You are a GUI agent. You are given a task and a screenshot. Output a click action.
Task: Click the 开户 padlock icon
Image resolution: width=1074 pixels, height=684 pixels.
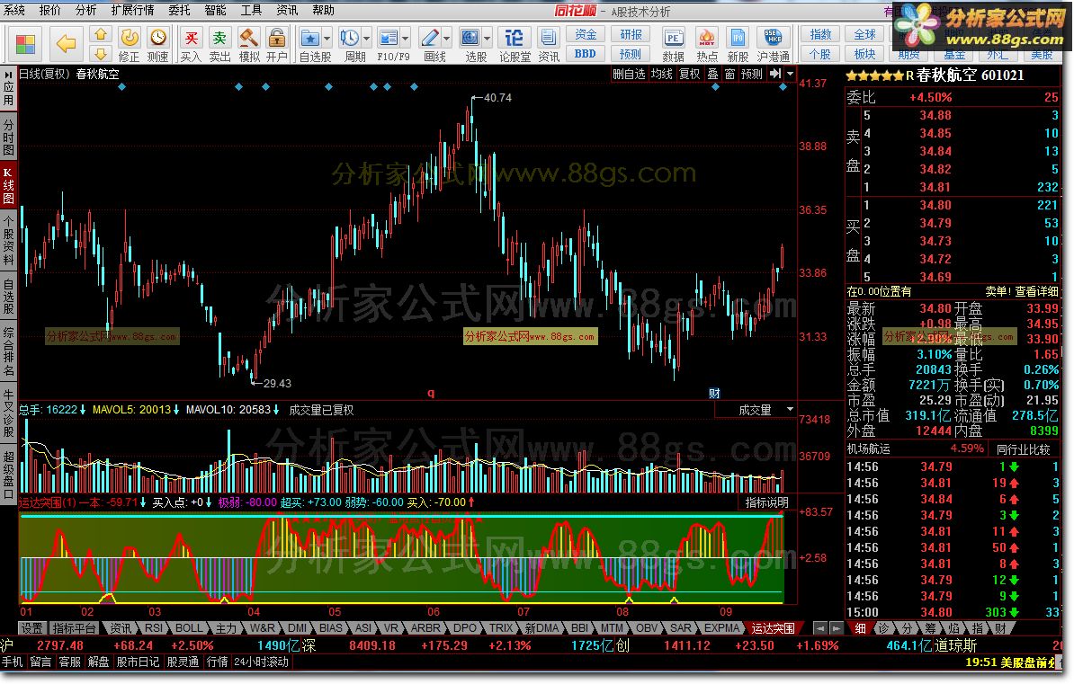point(277,38)
